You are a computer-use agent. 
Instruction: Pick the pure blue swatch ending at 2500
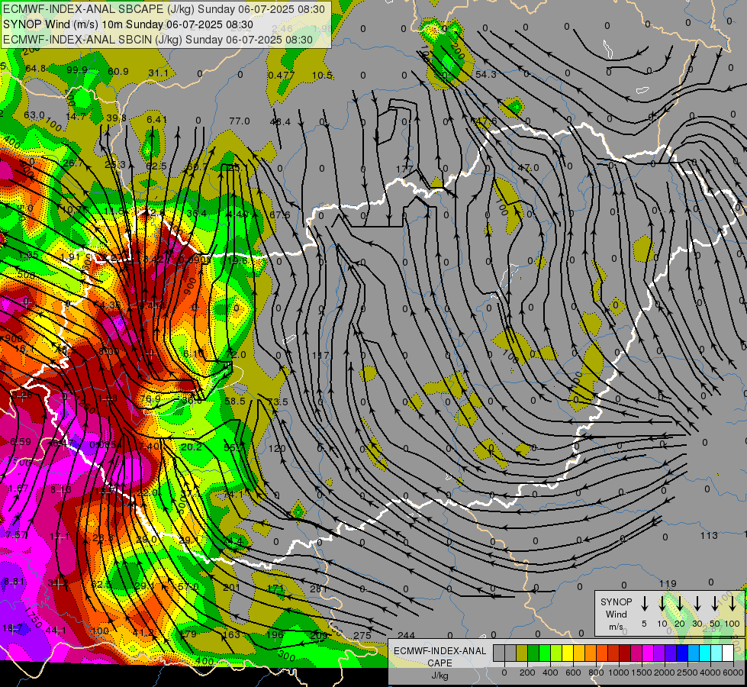(681, 653)
